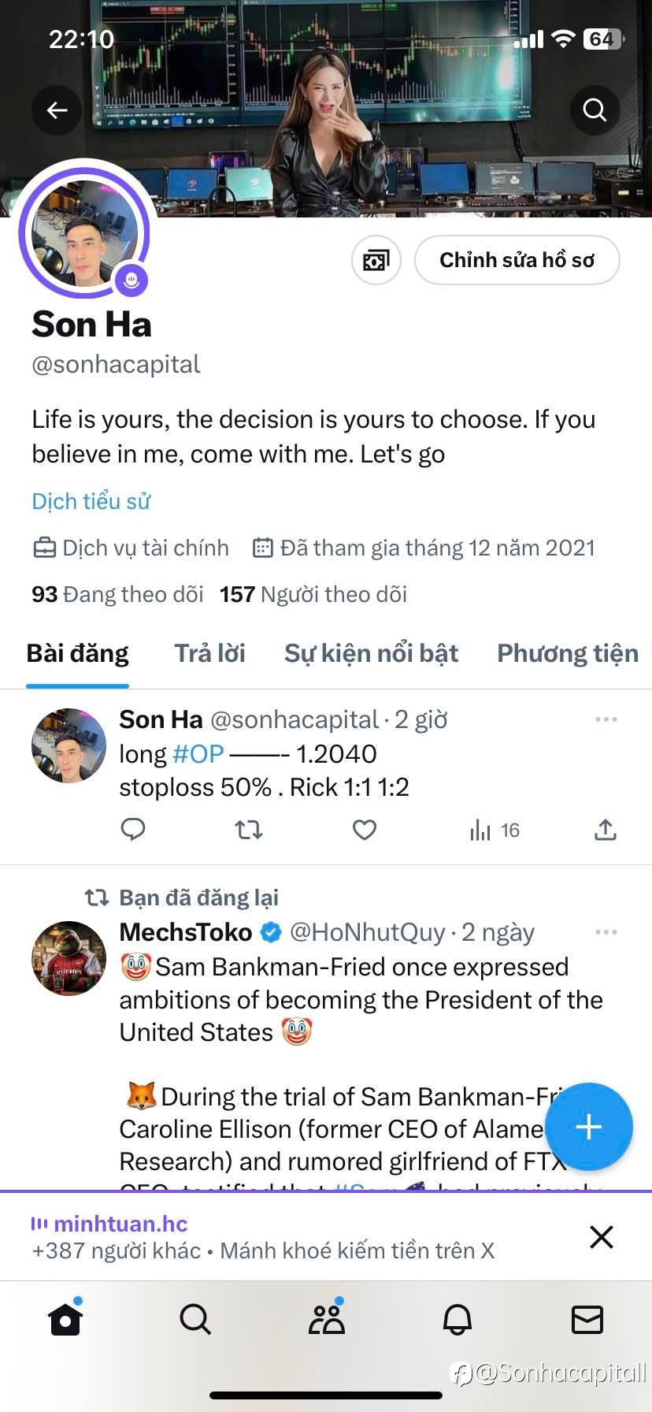Screen dimensions: 652x1412
Task: Go to the Home tab icon
Action: [65, 1319]
